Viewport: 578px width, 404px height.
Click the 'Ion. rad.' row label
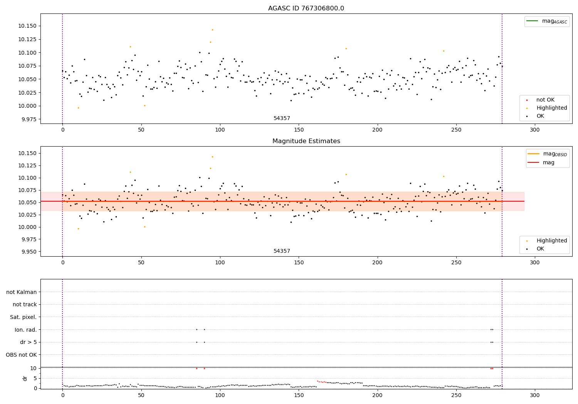[x=26, y=330]
